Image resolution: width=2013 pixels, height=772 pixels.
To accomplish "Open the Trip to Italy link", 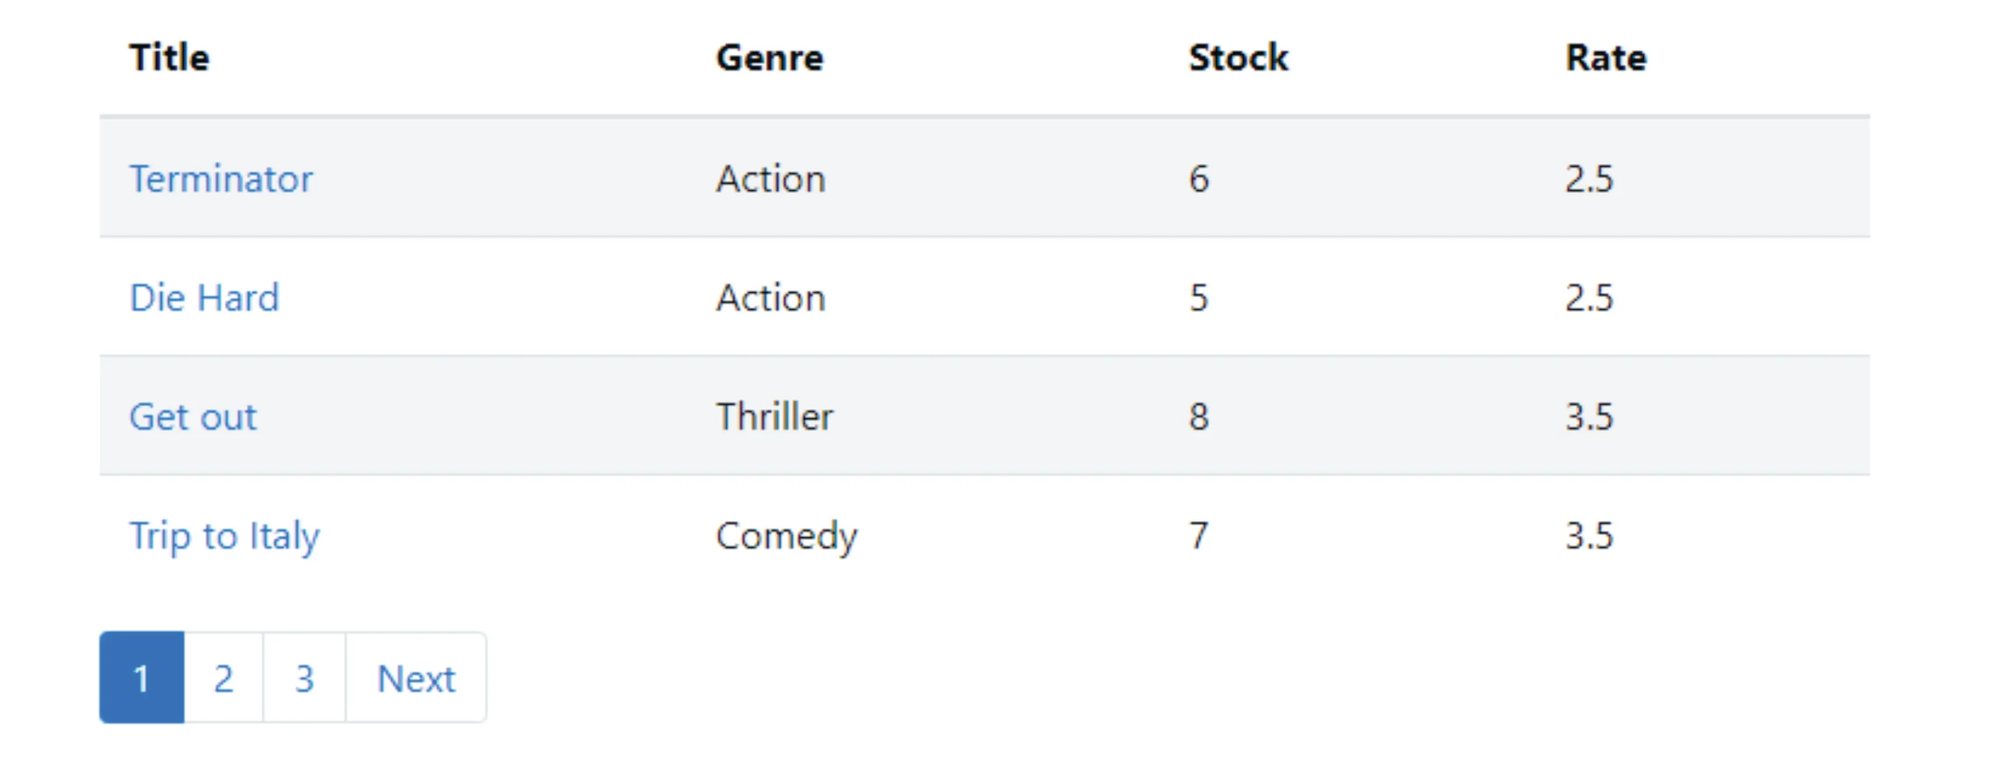I will pos(224,536).
